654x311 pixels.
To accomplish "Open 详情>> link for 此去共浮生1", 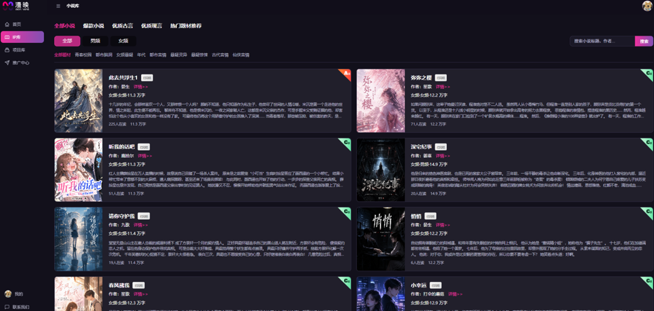I will [140, 87].
